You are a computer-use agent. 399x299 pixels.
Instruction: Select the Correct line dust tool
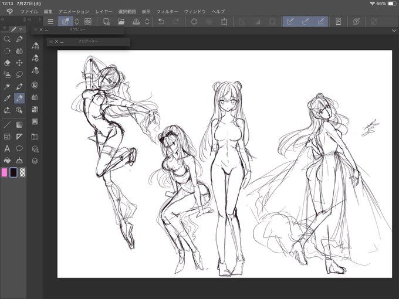point(19,161)
